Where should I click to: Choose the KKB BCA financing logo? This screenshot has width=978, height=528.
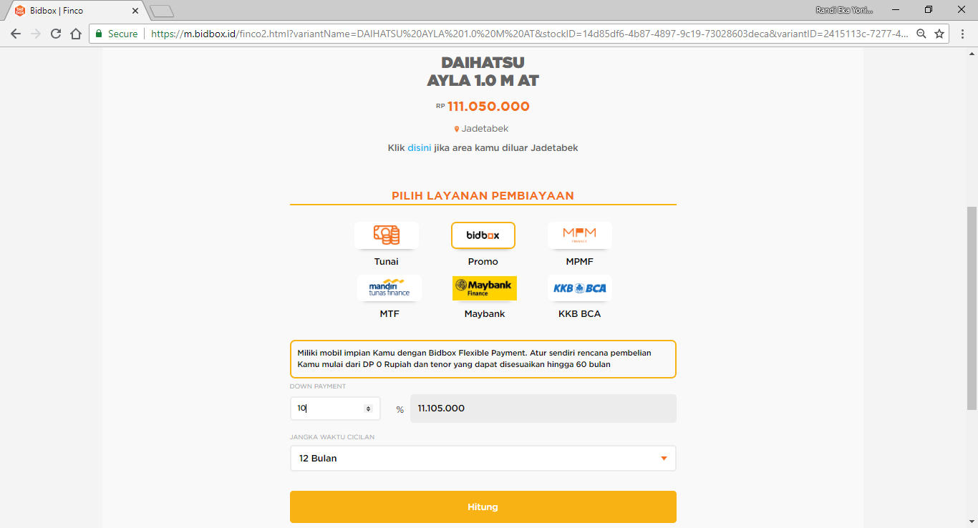580,288
